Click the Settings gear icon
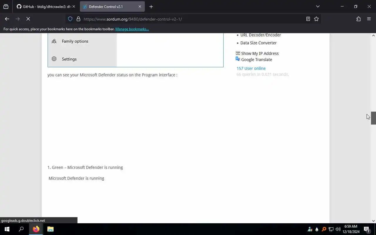This screenshot has width=376, height=235. click(54, 59)
